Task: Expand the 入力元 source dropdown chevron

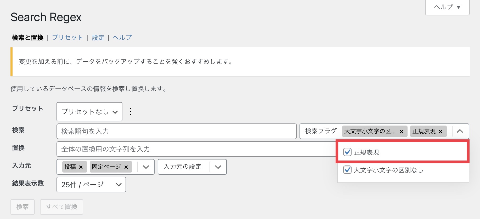Action: pyautogui.click(x=146, y=167)
